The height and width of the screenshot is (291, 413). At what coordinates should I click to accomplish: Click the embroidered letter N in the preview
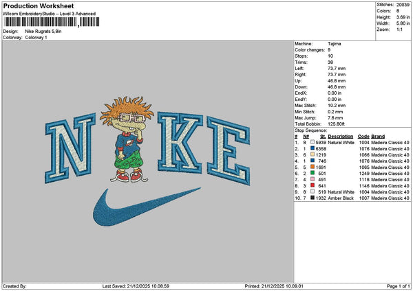pyautogui.click(x=70, y=148)
